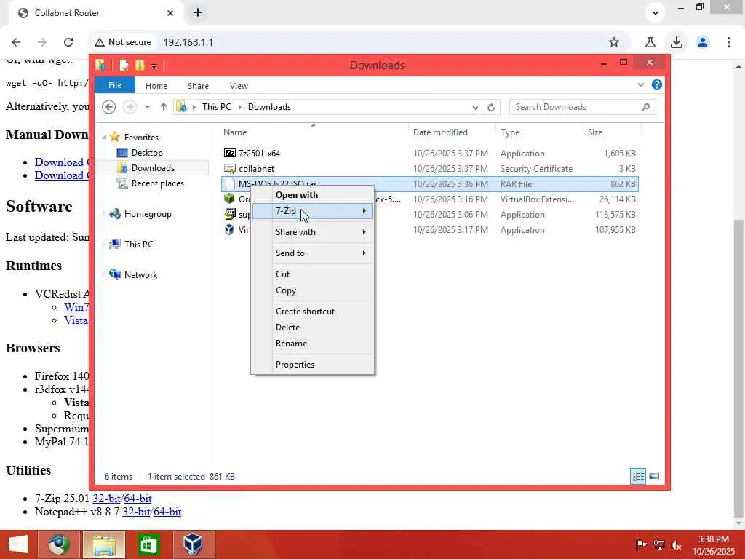This screenshot has height=559, width=745.
Task: Click the Search Downloads field
Action: point(582,107)
